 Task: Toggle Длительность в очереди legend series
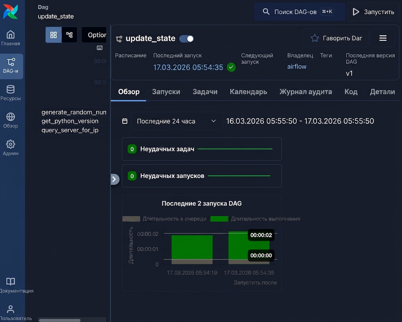click(x=164, y=219)
